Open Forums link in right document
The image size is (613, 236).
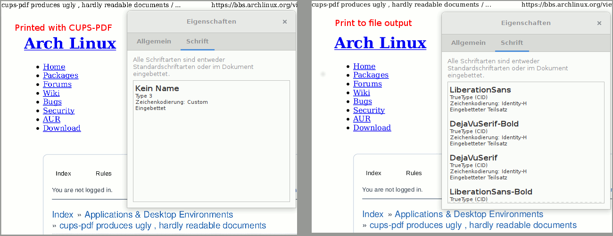[x=367, y=84]
